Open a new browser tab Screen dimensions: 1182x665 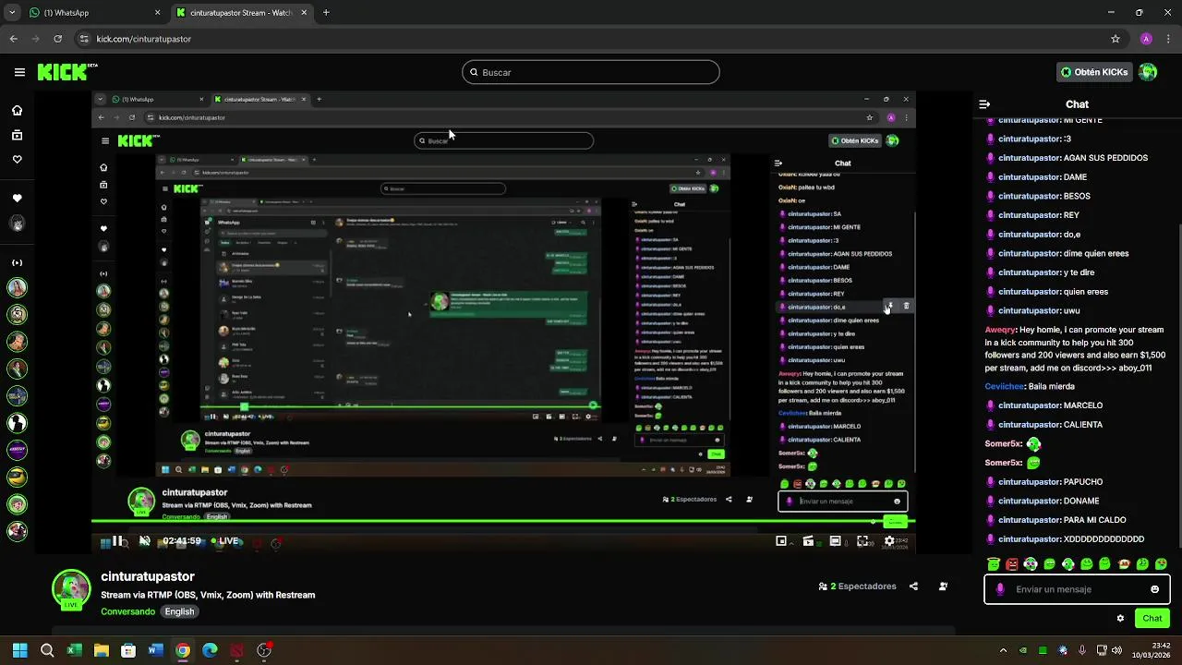coord(326,13)
